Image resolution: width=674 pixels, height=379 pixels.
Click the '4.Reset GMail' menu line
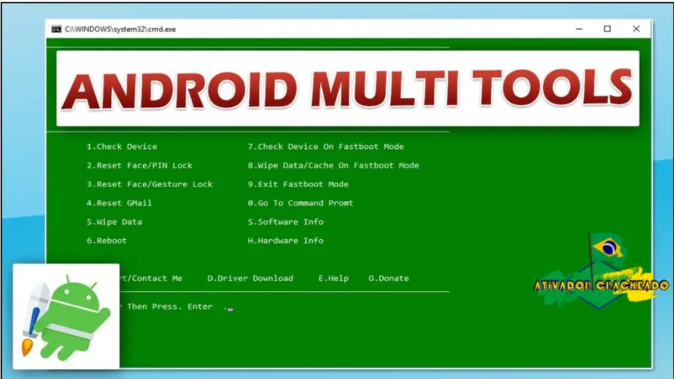tap(119, 203)
